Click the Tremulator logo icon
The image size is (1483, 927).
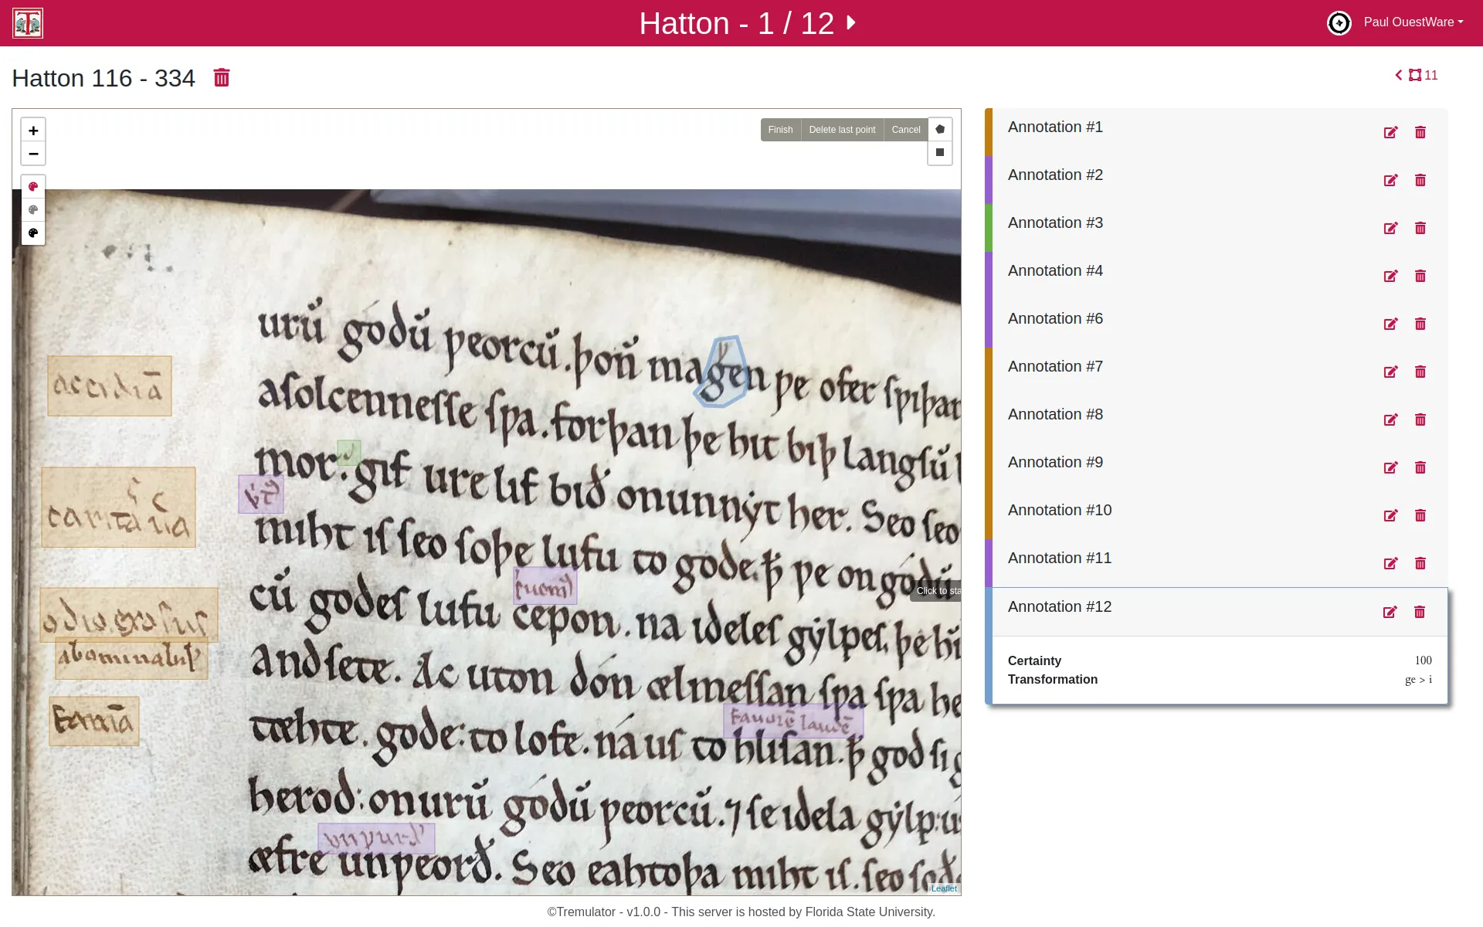[x=28, y=23]
